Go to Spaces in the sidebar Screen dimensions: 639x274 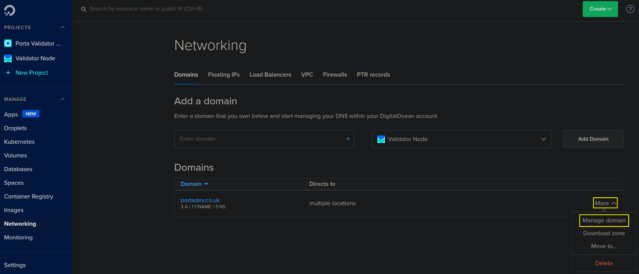click(x=14, y=183)
